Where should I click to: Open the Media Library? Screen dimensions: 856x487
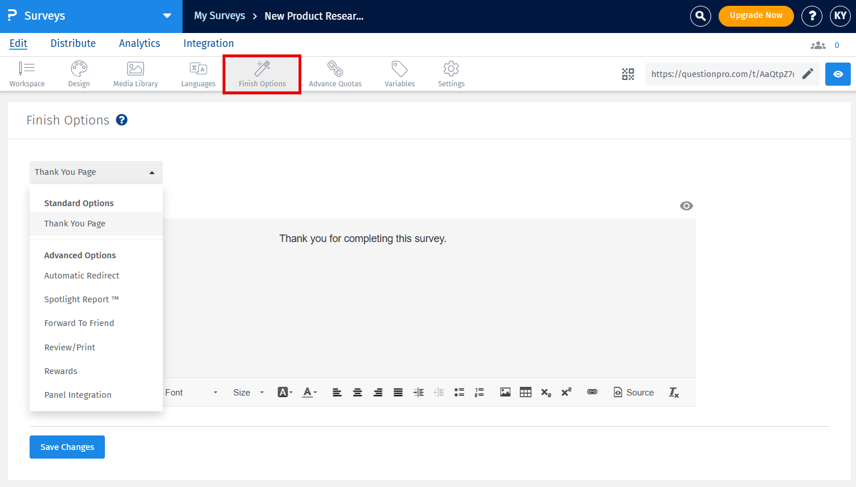tap(135, 74)
